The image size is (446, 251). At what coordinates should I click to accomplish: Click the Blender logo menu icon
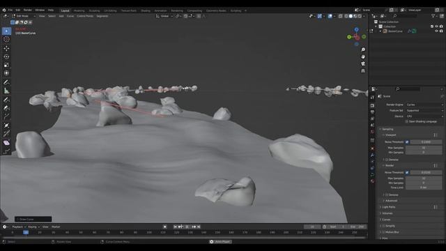click(x=4, y=10)
